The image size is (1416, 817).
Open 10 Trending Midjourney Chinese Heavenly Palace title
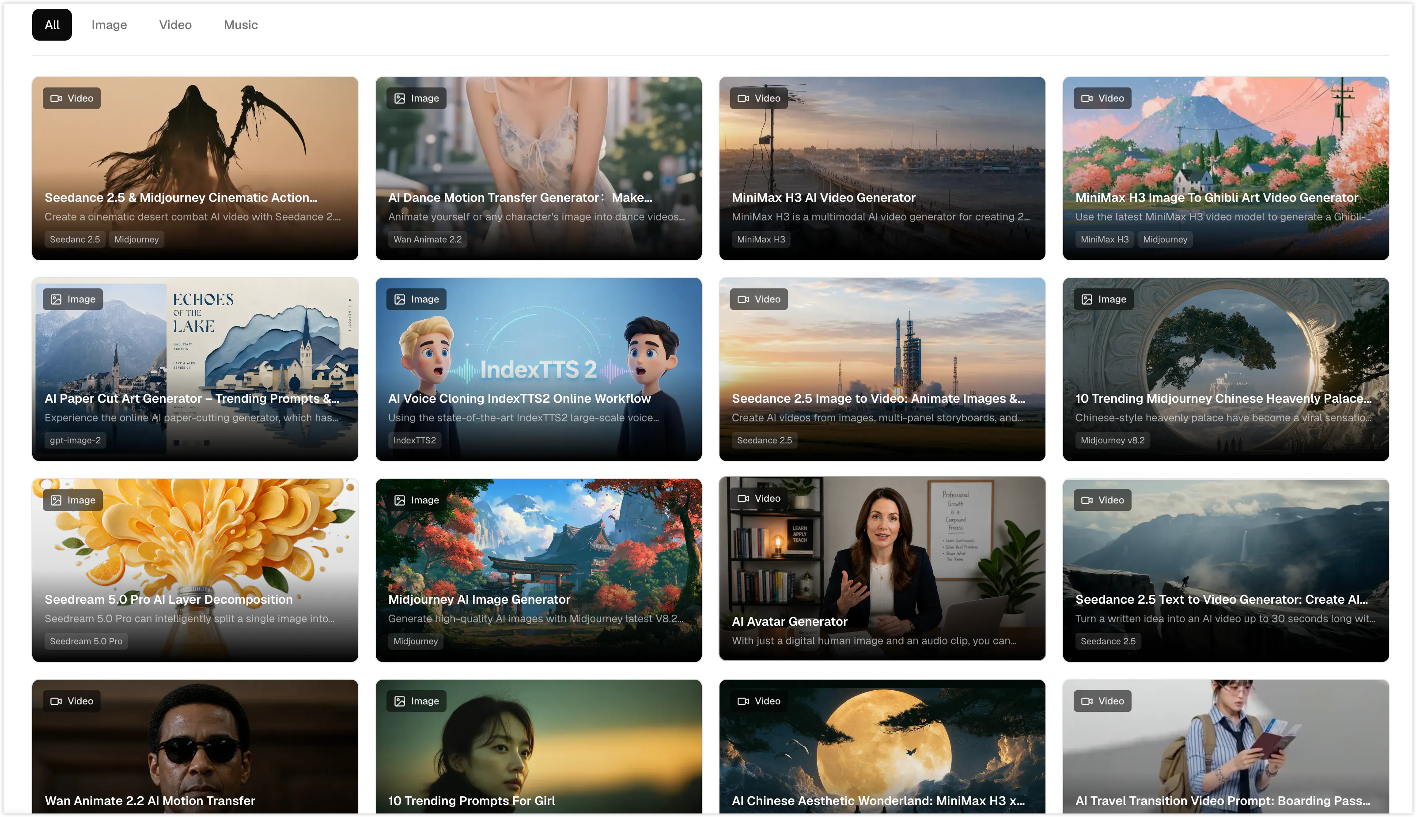[1223, 398]
